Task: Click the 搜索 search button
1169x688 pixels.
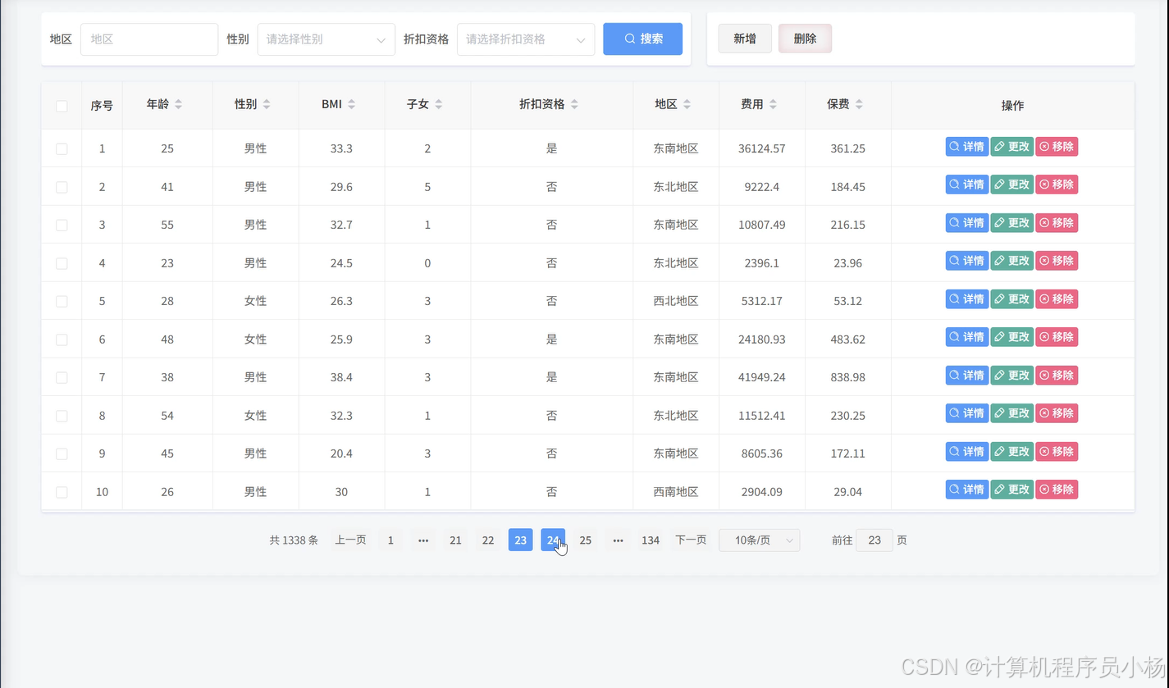Action: point(642,39)
